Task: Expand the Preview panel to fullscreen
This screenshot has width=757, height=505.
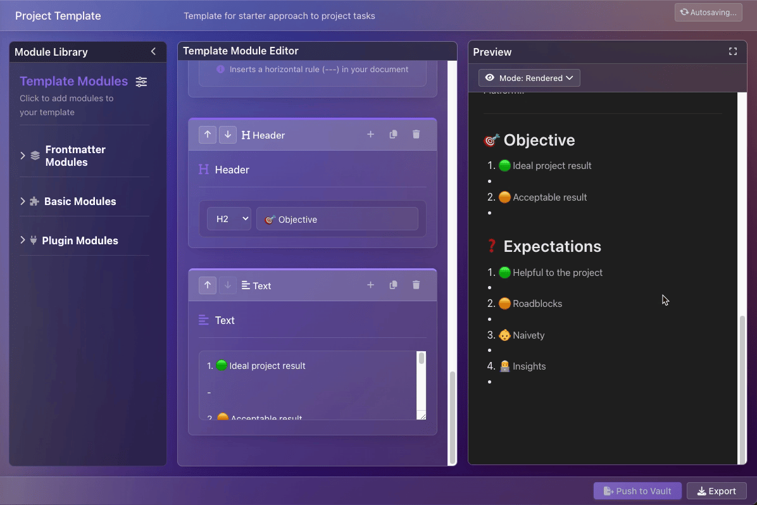Action: tap(733, 51)
